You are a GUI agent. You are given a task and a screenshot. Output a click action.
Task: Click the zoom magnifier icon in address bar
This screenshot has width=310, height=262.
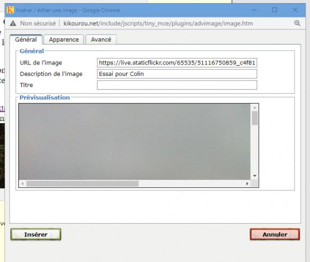tap(297, 23)
